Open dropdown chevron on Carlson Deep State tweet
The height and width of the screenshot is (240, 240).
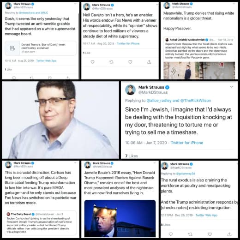coord(75,162)
